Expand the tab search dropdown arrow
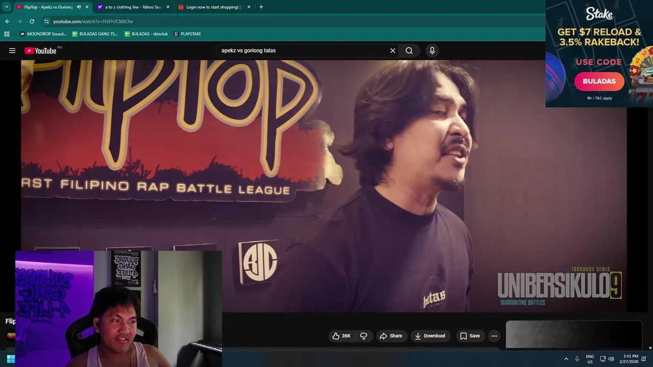The height and width of the screenshot is (367, 653). 7,7
